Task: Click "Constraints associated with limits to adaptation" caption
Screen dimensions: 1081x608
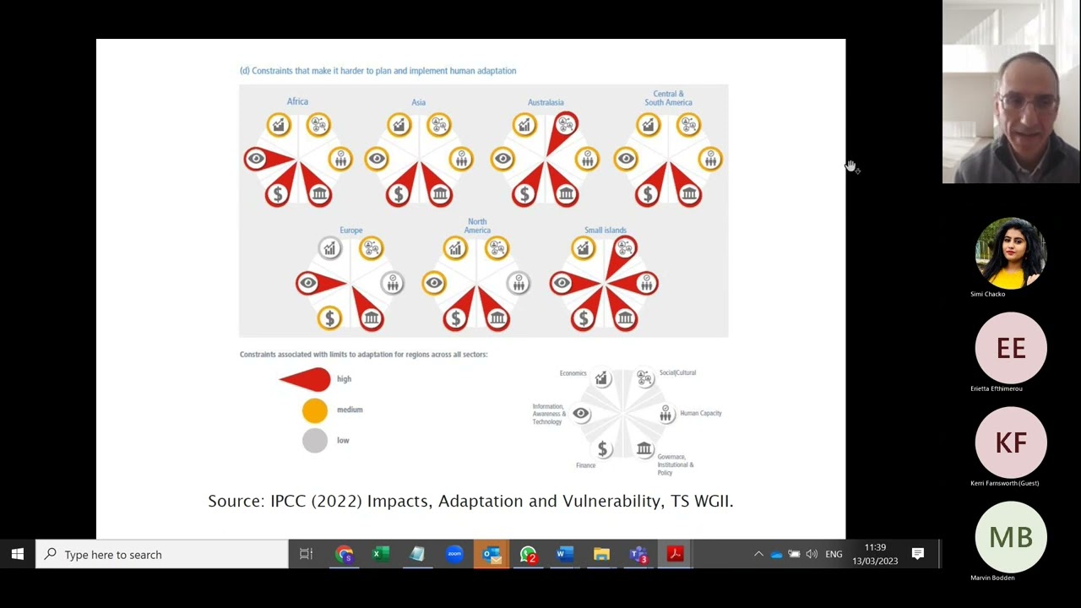Action: 363,355
